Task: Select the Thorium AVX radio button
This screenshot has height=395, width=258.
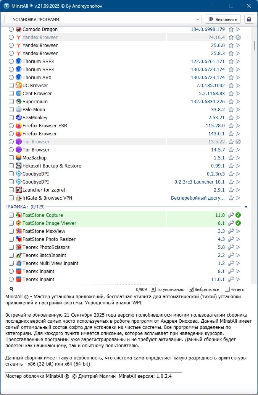Action: 11,78
